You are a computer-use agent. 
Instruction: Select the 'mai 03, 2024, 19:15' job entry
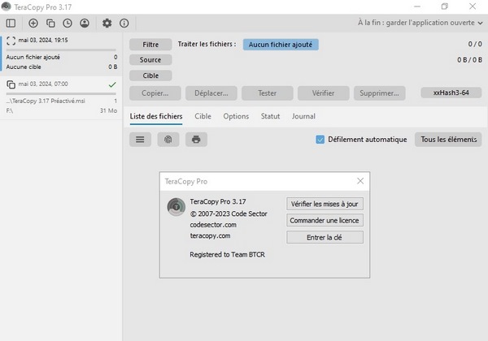62,54
